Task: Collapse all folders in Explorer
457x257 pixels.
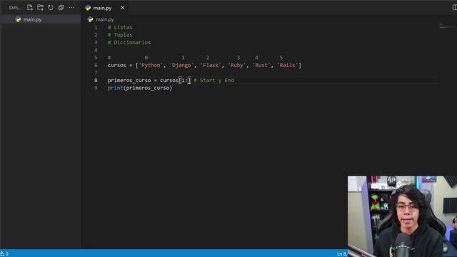Action: click(x=61, y=8)
